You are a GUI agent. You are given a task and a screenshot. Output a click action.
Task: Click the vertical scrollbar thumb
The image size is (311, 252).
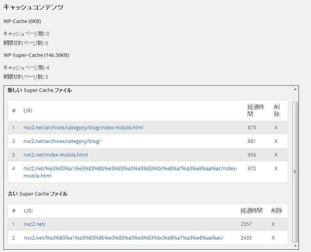295,172
